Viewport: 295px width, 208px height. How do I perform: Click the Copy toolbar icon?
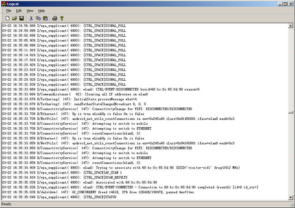[38, 18]
